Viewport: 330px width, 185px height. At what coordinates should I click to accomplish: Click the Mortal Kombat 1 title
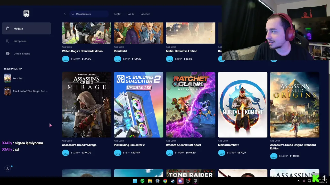(x=229, y=145)
